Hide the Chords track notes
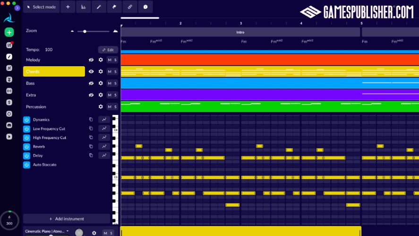419x236 pixels. 91,71
